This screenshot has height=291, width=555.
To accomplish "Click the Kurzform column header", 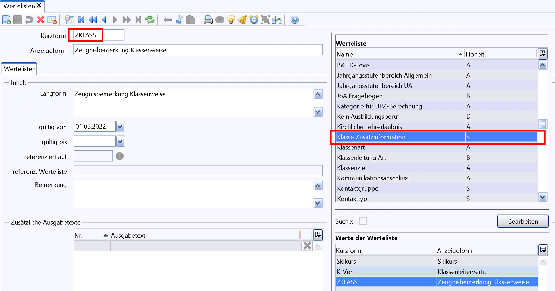I will (386, 250).
